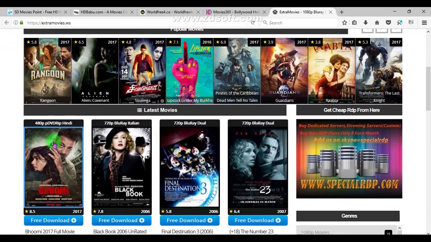Screen dimensions: 431x242
Task: Click Free Download under The Number 23
Action: tap(258, 220)
